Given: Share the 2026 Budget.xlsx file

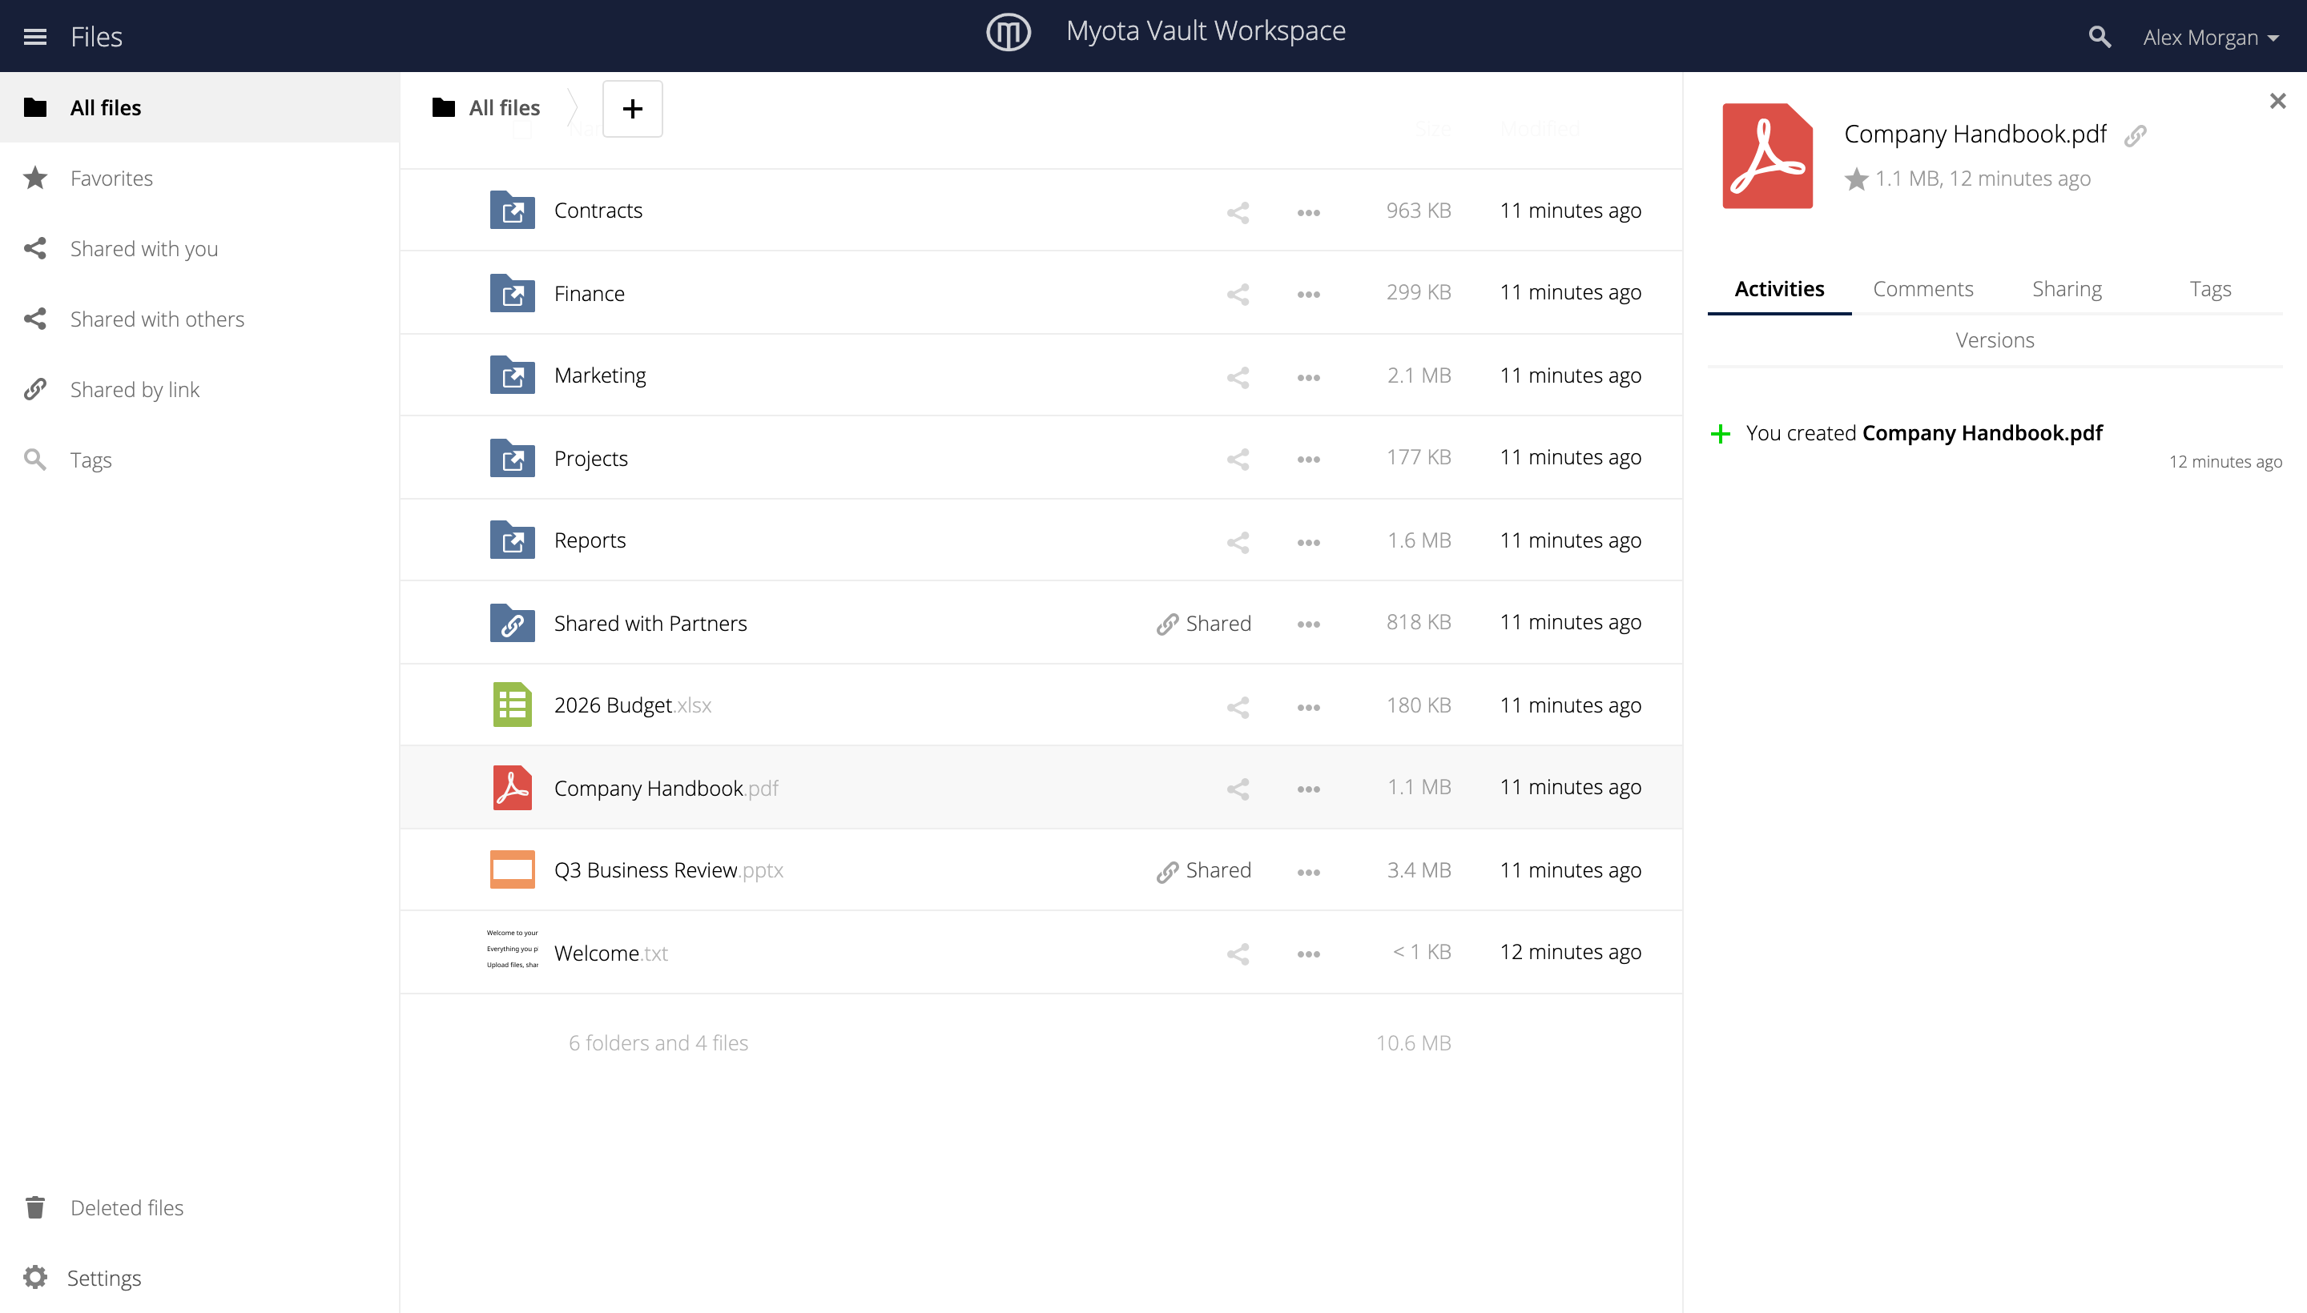Looking at the screenshot, I should click(1238, 707).
